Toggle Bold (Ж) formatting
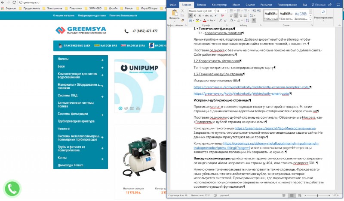 [x=190, y=16]
